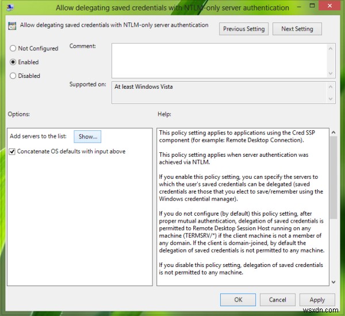Toggle Concatenate OS defaults with input above
The height and width of the screenshot is (316, 345).
pos(12,152)
